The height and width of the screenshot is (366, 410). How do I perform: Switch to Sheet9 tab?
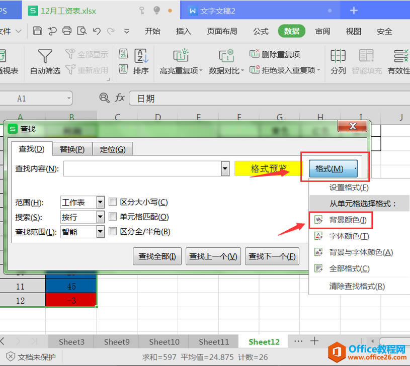click(117, 342)
